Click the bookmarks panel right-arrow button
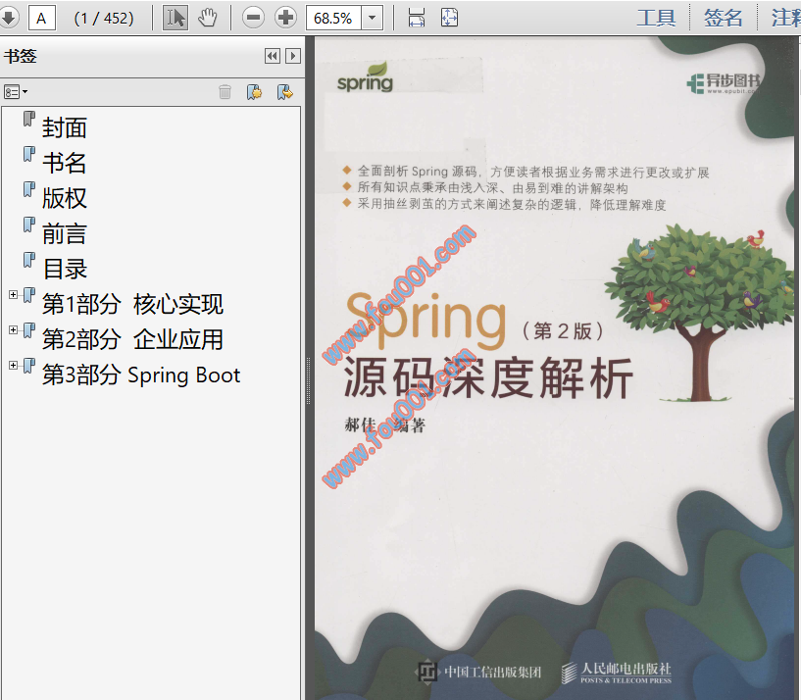Image resolution: width=801 pixels, height=700 pixels. click(x=293, y=56)
